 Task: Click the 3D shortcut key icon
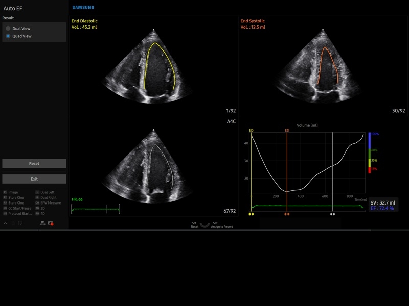(x=37, y=208)
